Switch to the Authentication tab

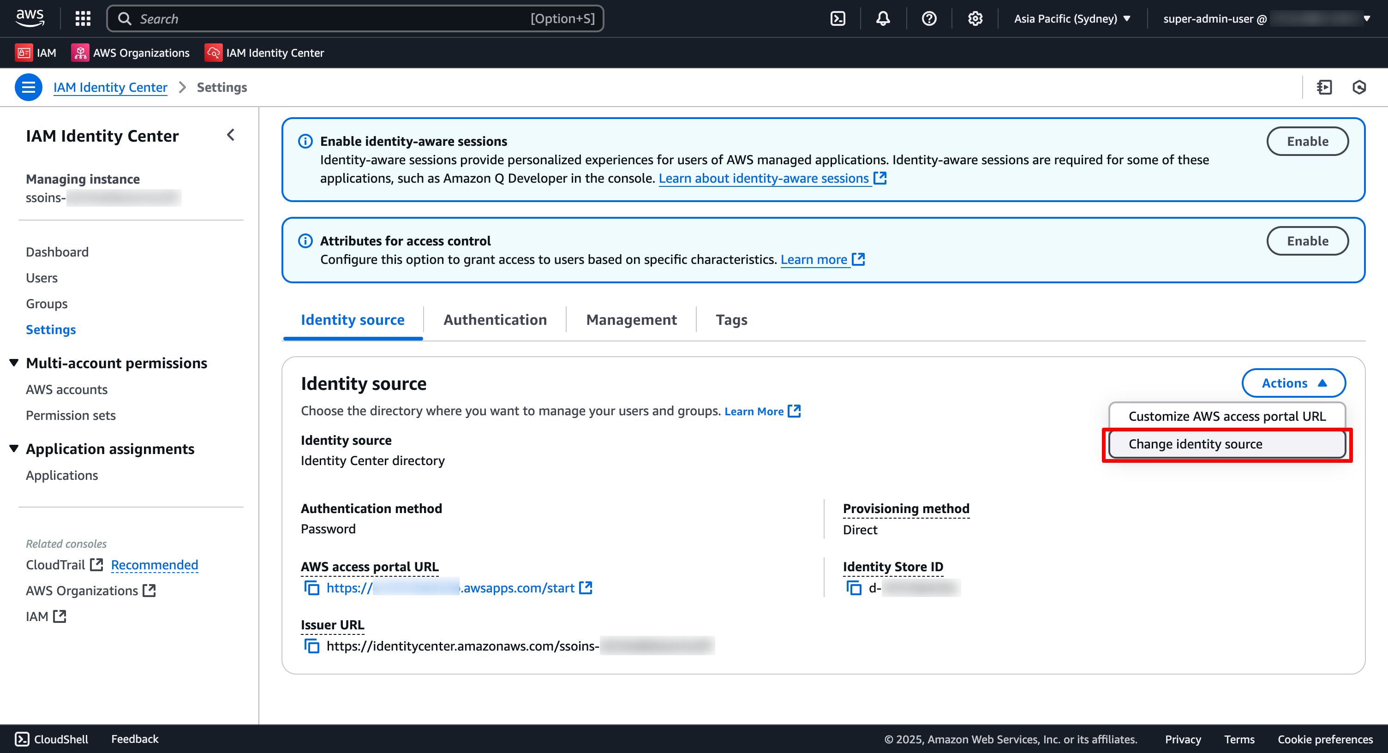coord(495,319)
